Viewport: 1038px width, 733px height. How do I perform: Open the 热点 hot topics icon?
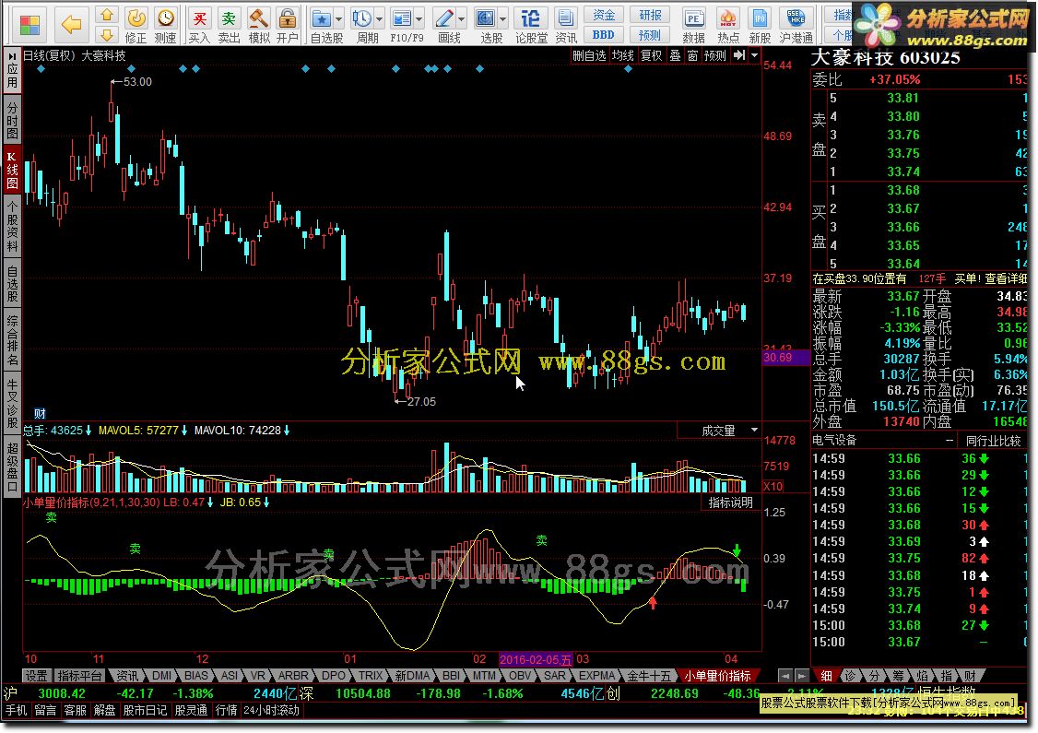tap(728, 25)
